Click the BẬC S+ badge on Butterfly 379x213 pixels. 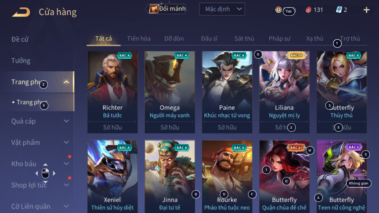pyautogui.click(x=296, y=147)
